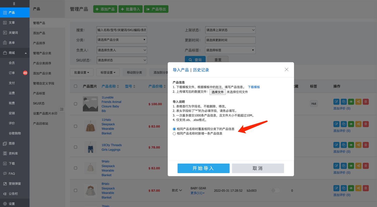
Task: Delete the 8Halo product with trash icon
Action: pyautogui.click(x=366, y=188)
